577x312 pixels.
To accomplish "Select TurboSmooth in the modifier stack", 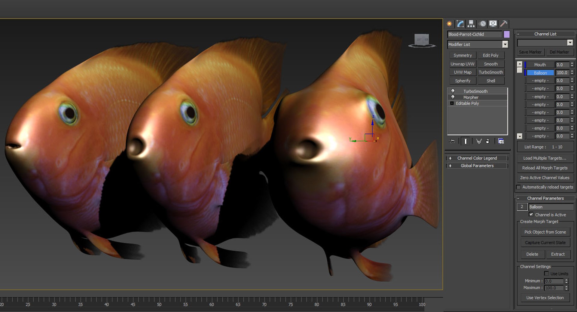I will pos(475,91).
